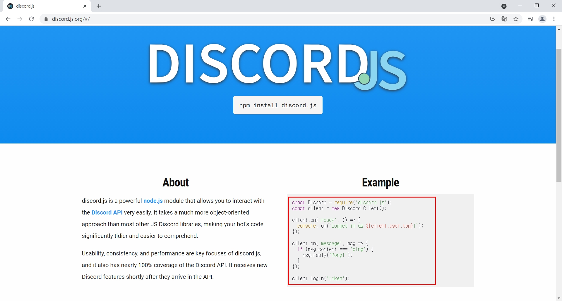Click the client.on('message' code line
Image resolution: width=562 pixels, height=301 pixels.
[330, 243]
